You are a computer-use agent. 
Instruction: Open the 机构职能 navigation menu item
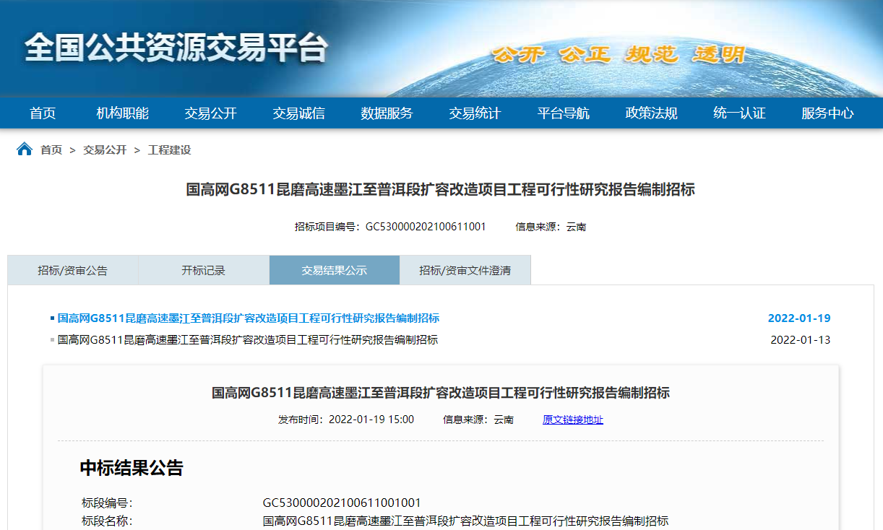[x=122, y=113]
